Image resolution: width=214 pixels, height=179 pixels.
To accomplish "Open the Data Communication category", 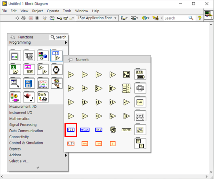I will [x=26, y=131].
